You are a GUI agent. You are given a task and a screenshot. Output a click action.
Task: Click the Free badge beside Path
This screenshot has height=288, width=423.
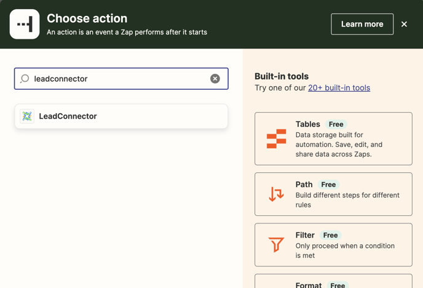(328, 185)
